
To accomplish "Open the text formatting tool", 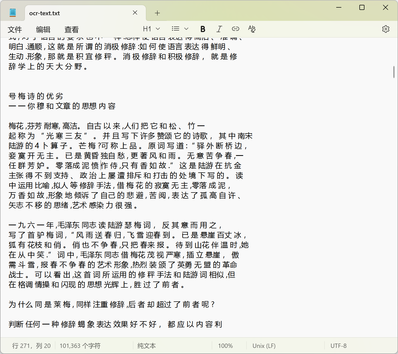I will point(252,29).
